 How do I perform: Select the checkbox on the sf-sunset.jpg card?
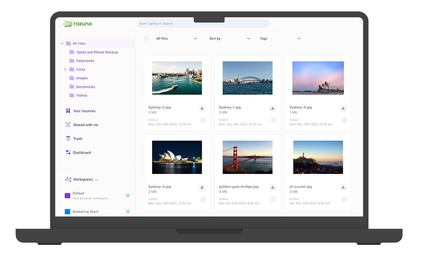344,199
